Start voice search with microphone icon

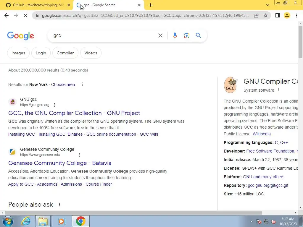click(175, 35)
